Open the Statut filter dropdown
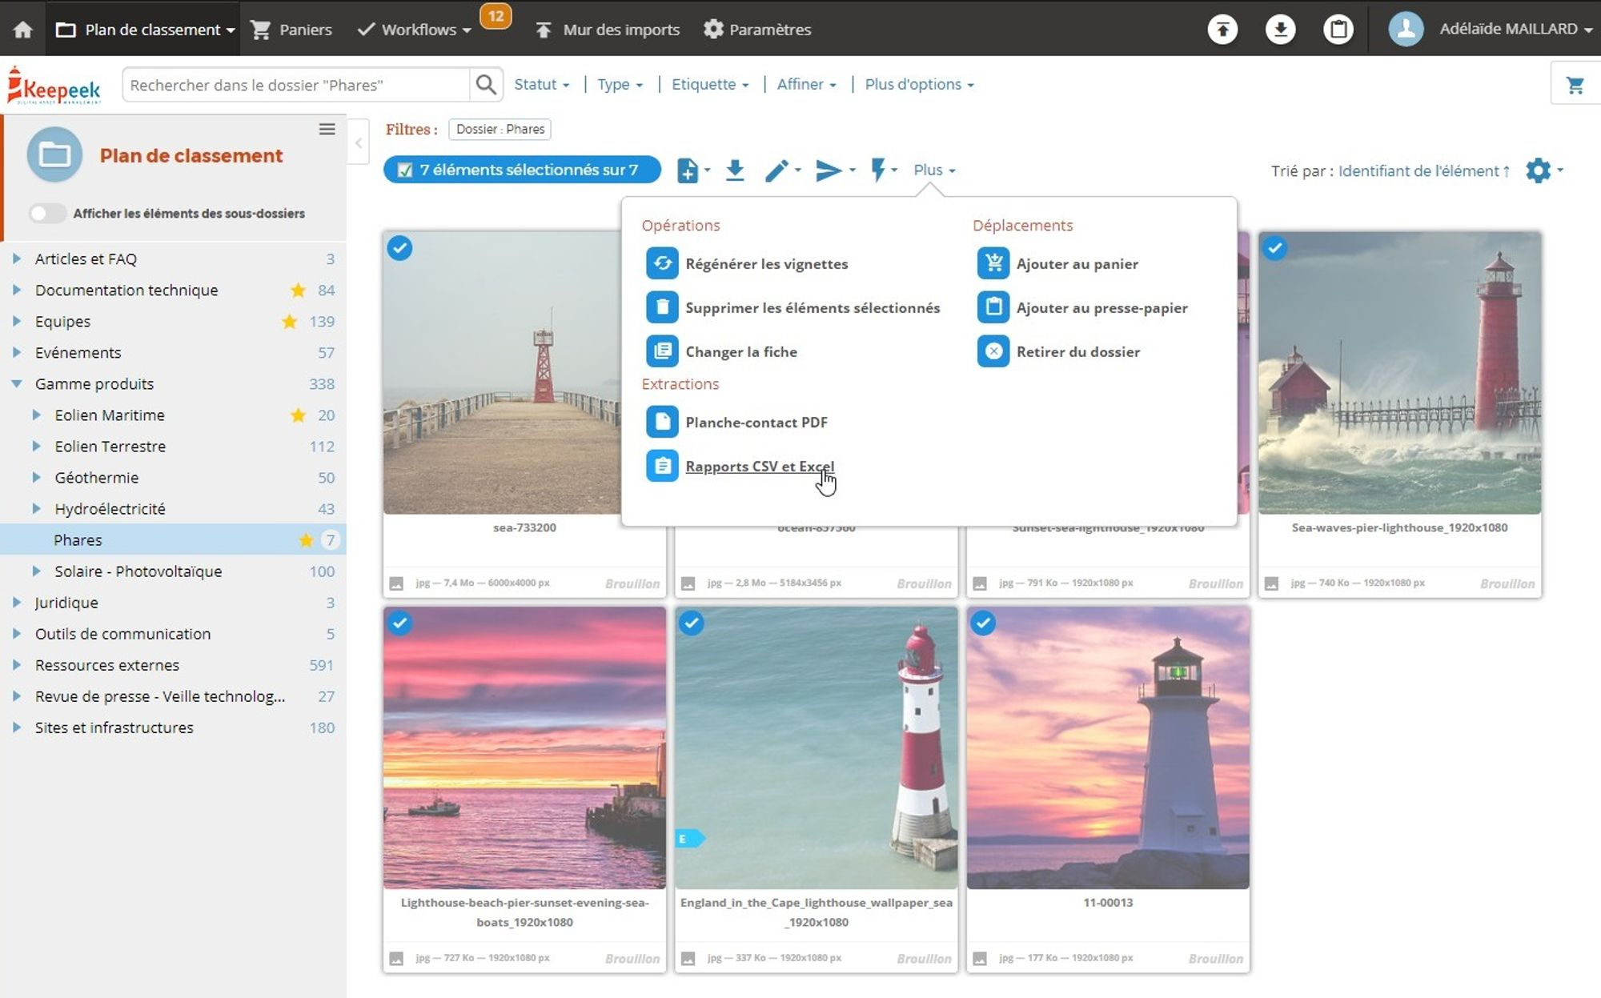 [x=541, y=84]
